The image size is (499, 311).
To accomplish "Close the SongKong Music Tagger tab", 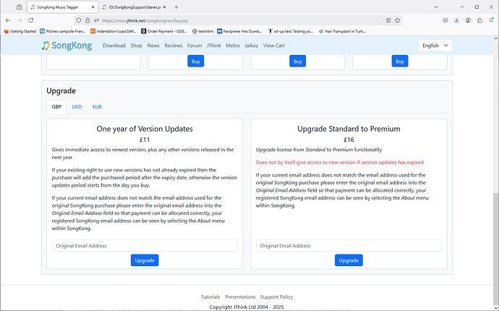I will (93, 7).
